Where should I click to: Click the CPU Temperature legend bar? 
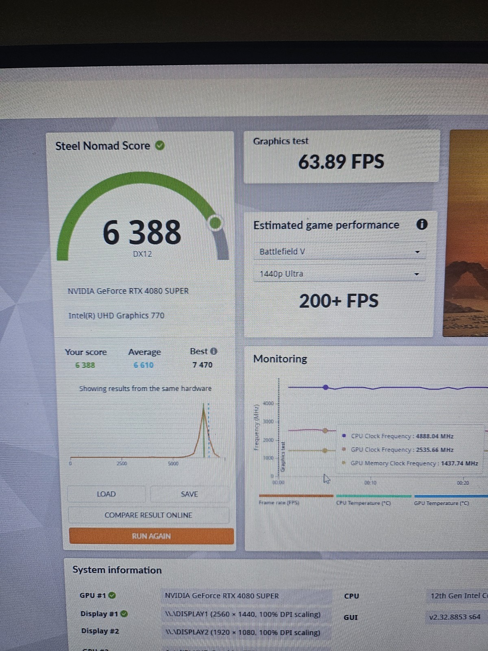coord(374,496)
